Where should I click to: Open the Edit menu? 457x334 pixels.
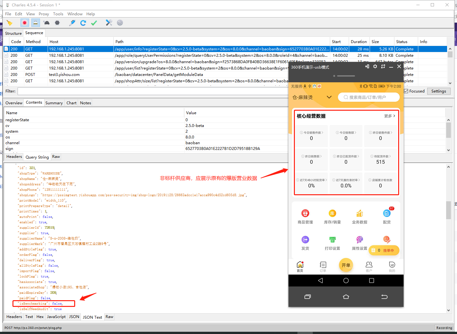[19, 14]
